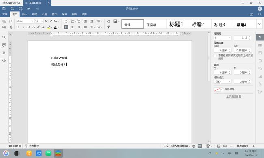Click the Quick print icon
This screenshot has height=158, width=264.
click(x=21, y=9)
